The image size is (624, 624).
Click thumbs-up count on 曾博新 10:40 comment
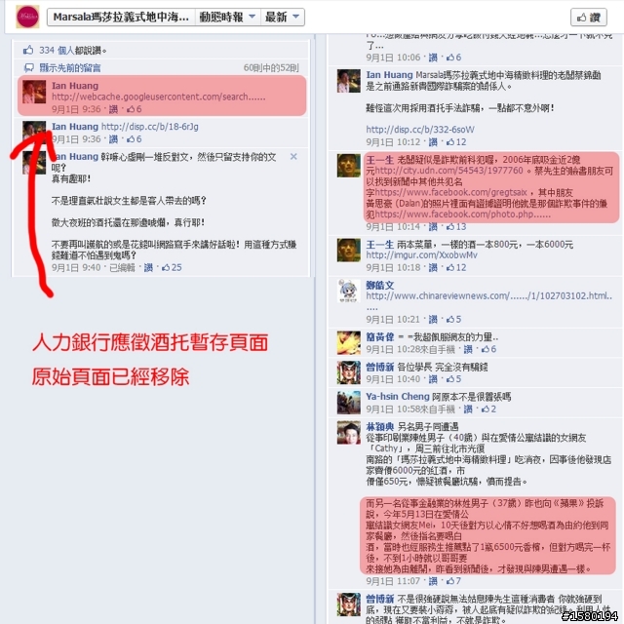[x=453, y=379]
